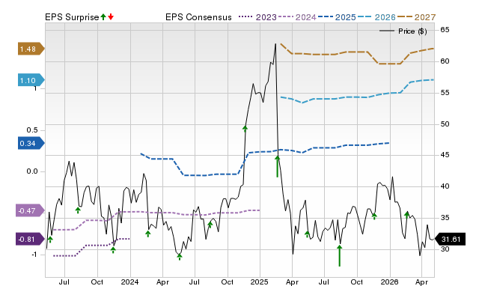Click the 0.5 label on the EPS axis

(x=32, y=130)
